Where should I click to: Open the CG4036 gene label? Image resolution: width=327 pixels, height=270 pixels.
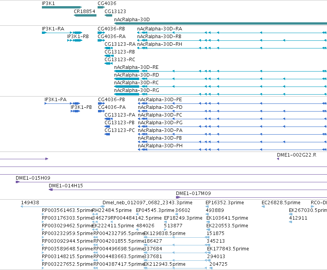click(107, 3)
